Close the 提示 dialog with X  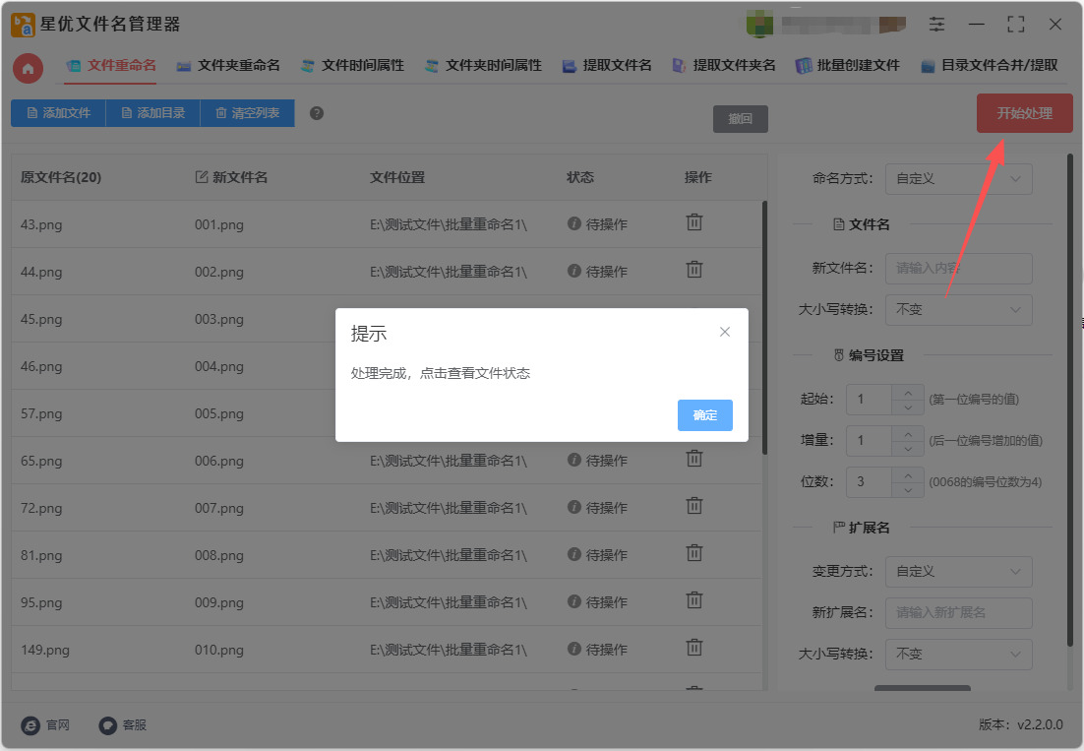click(x=725, y=332)
